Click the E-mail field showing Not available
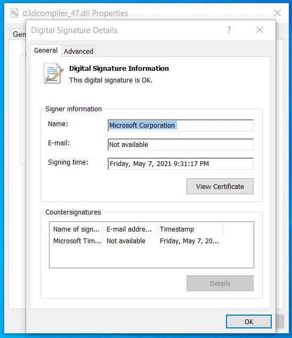This screenshot has width=292, height=338. (x=181, y=144)
